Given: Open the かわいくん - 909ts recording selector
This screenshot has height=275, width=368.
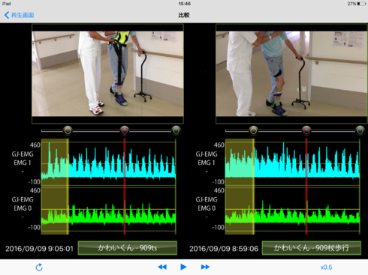Looking at the screenshot, I should click(128, 248).
